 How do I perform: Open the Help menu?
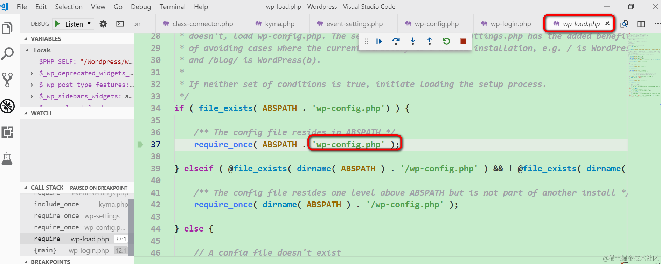pyautogui.click(x=201, y=7)
